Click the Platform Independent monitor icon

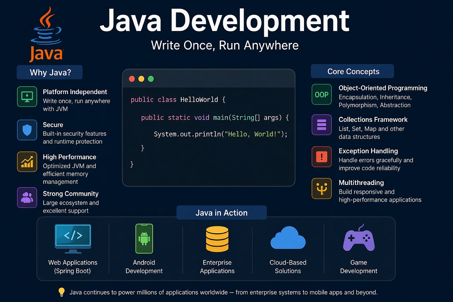point(27,96)
